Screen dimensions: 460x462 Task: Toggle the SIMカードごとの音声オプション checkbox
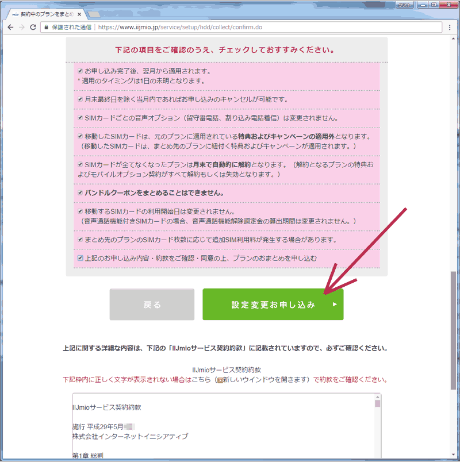point(80,118)
